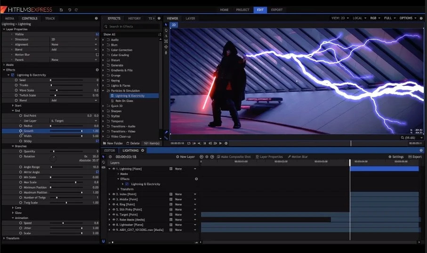Expand the Core section
427x253 pixels.
click(x=13, y=208)
